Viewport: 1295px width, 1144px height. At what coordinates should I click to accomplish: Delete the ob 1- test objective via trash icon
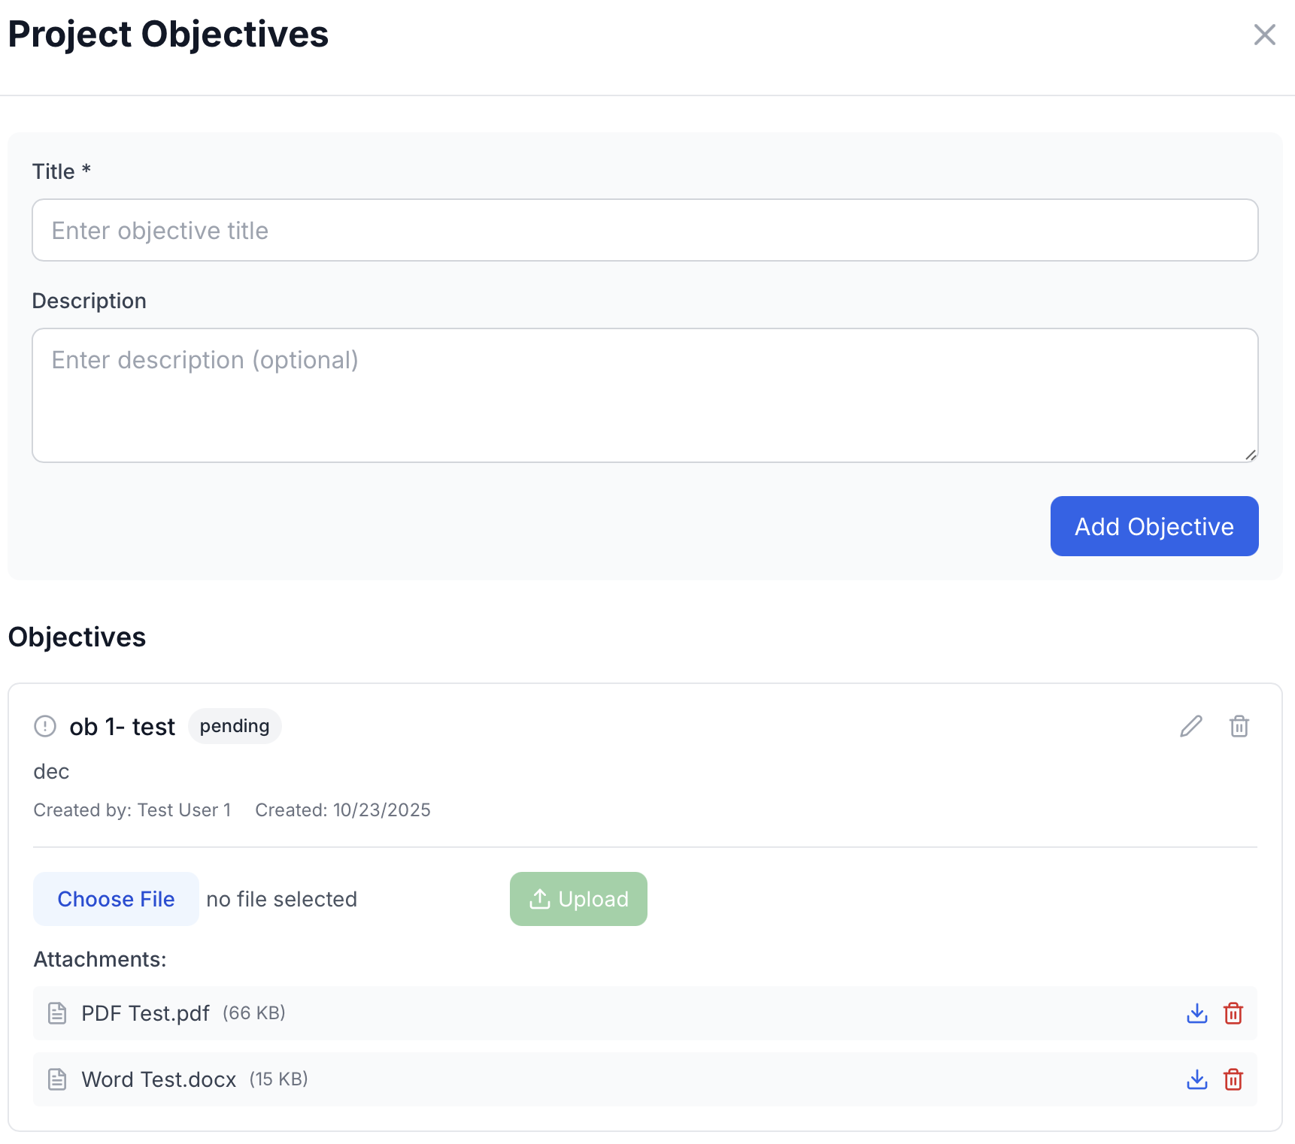[x=1239, y=726]
